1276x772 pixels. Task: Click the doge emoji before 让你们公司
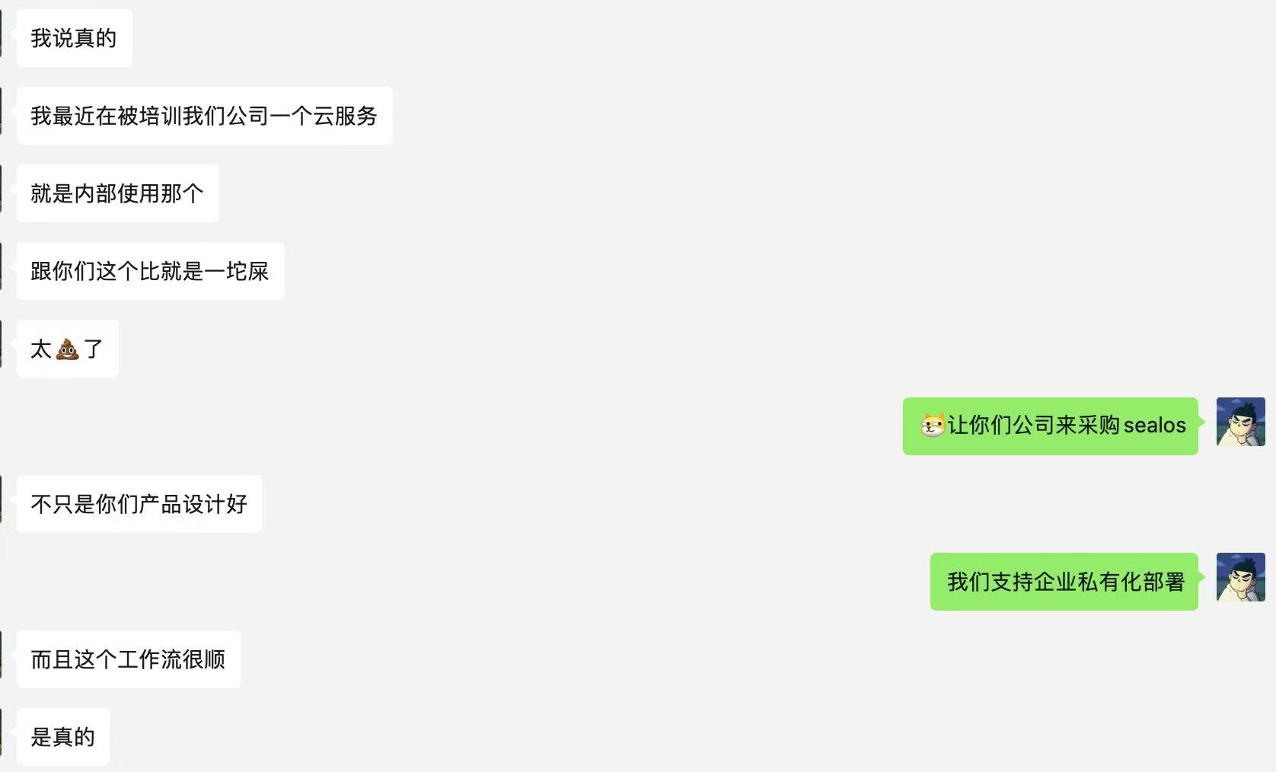(933, 425)
